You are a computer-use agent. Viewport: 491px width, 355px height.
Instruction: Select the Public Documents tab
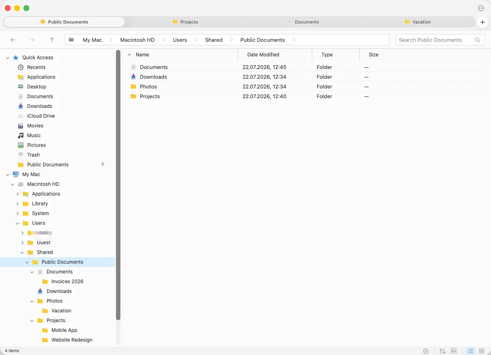coord(64,22)
